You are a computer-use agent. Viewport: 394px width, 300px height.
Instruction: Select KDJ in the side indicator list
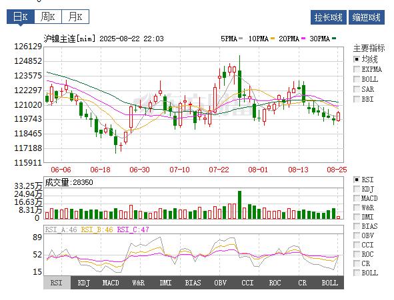[356, 189]
